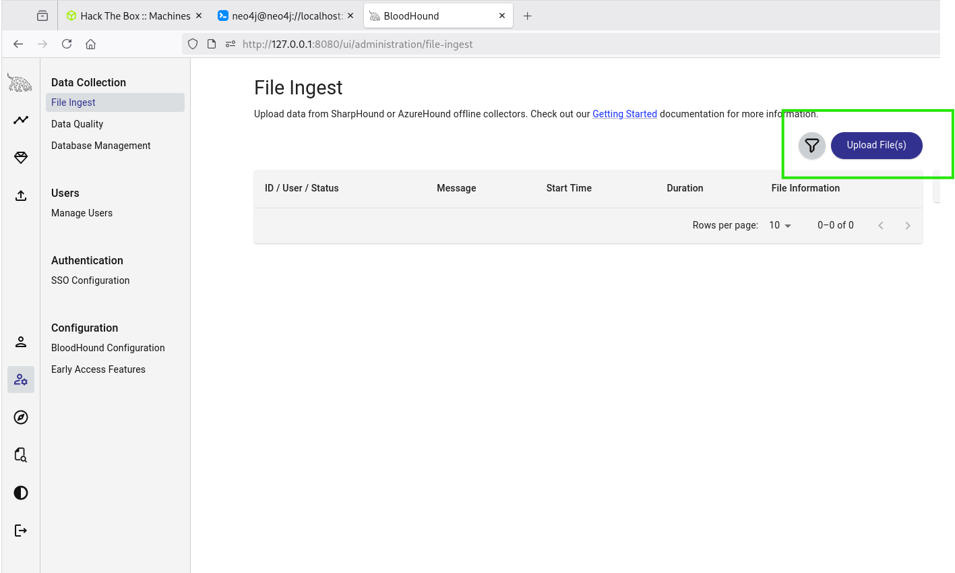This screenshot has height=573, width=955.
Task: Click the Upload File(s) button
Action: click(876, 146)
